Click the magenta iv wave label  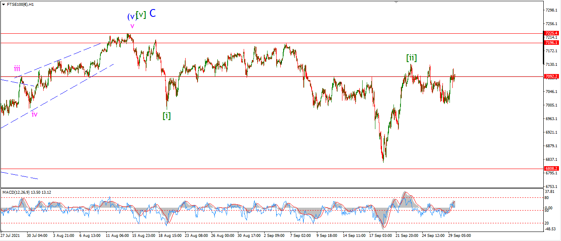coord(35,114)
